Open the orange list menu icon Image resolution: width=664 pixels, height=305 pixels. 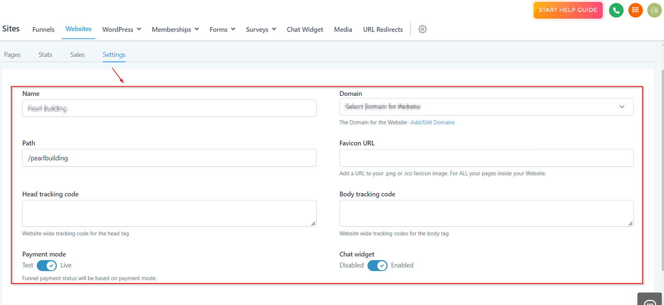[635, 10]
